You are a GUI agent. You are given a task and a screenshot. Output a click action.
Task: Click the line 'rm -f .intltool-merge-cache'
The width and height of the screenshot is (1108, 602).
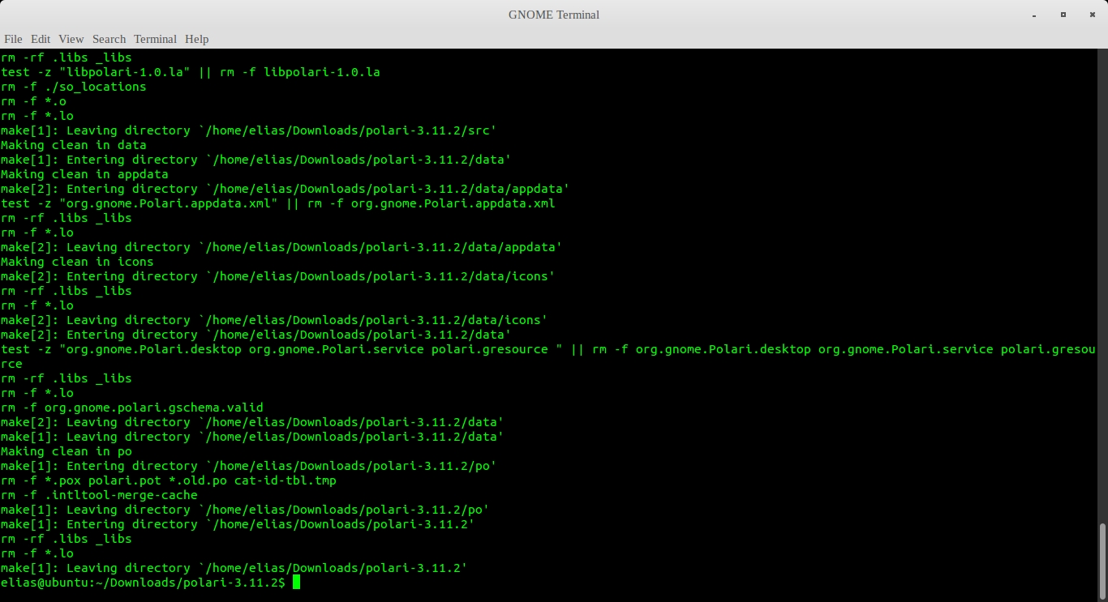coord(99,495)
